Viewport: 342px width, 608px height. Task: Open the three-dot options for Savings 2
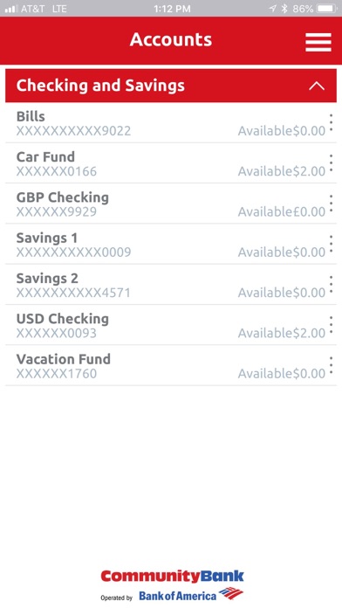click(331, 284)
